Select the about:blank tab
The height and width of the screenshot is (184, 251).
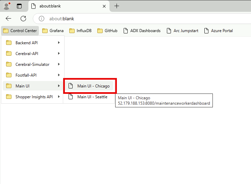69,6
